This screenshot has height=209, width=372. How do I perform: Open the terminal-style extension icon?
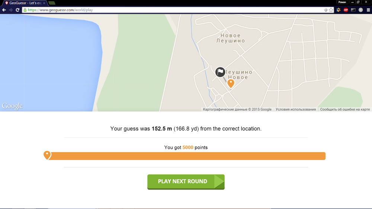pyautogui.click(x=353, y=10)
